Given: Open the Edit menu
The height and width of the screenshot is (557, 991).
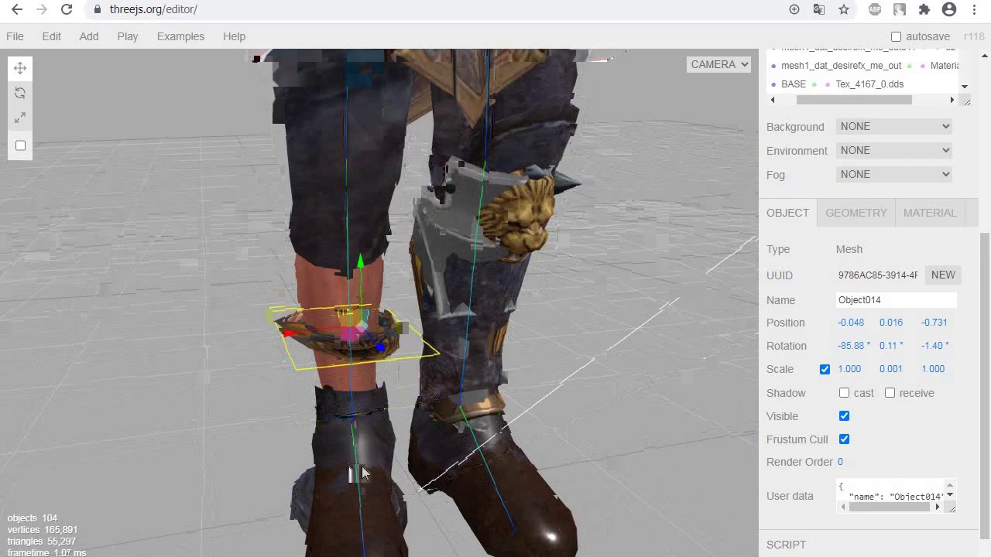Looking at the screenshot, I should [52, 36].
